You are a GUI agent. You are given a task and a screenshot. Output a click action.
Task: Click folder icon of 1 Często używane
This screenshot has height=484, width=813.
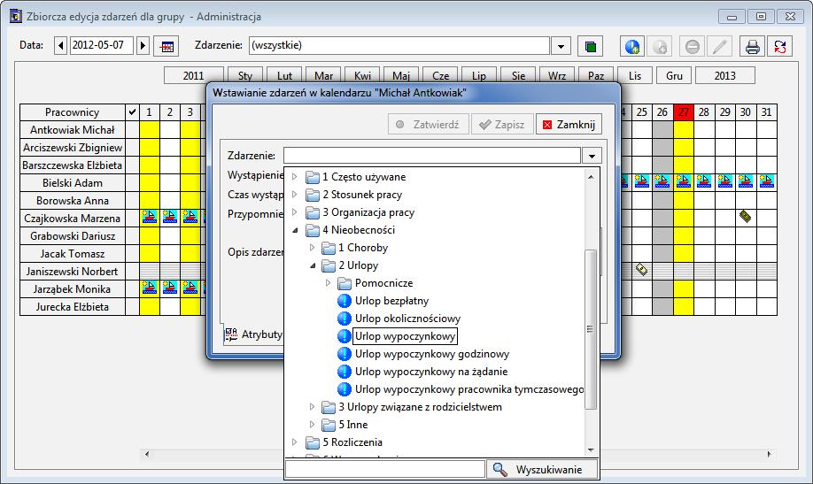point(313,177)
